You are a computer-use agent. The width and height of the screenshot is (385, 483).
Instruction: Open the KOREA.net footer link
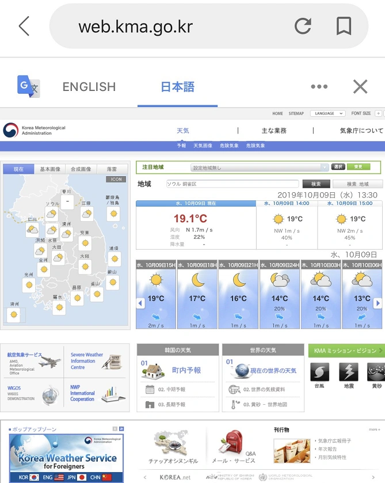(174, 477)
